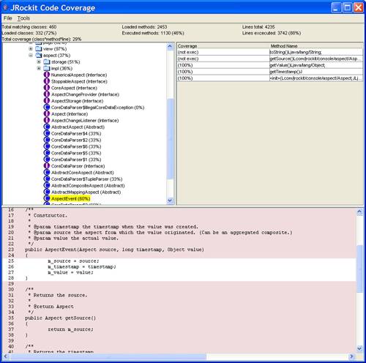The width and height of the screenshot is (366, 363).
Task: Click source pane scroll down arrow
Action: [359, 348]
